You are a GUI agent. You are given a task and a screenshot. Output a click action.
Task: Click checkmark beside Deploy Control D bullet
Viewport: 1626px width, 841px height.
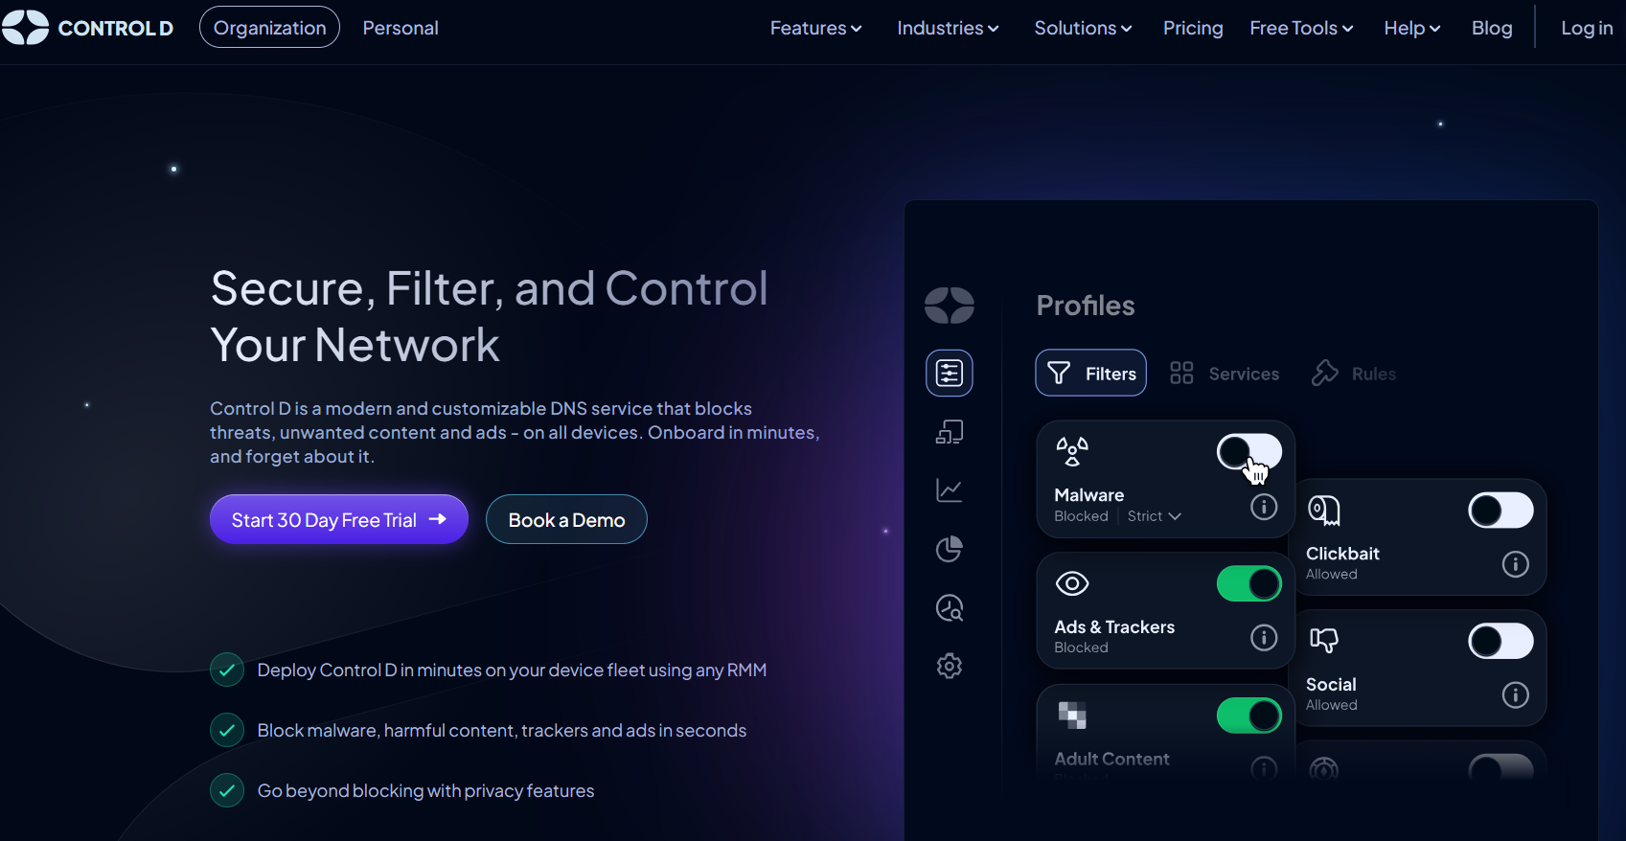coord(227,670)
